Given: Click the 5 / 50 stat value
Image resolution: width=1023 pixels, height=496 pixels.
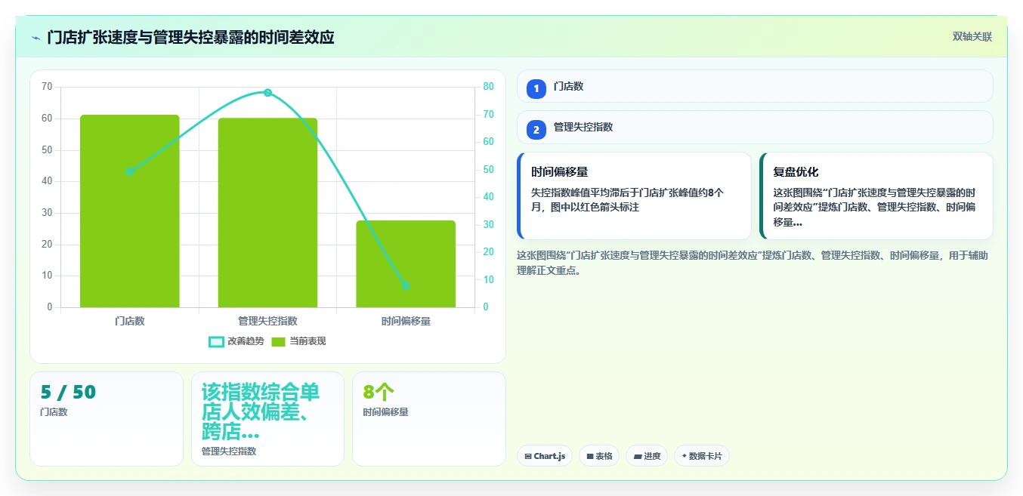Looking at the screenshot, I should tap(68, 393).
